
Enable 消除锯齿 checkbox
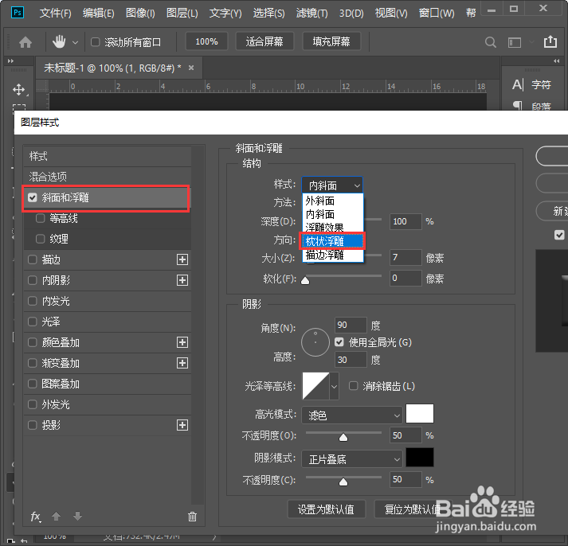point(353,386)
